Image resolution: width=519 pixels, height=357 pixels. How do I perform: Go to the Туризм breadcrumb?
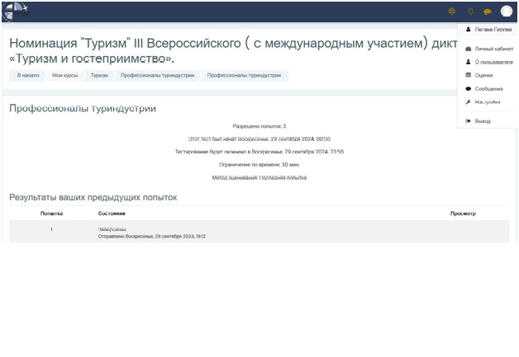pos(99,75)
